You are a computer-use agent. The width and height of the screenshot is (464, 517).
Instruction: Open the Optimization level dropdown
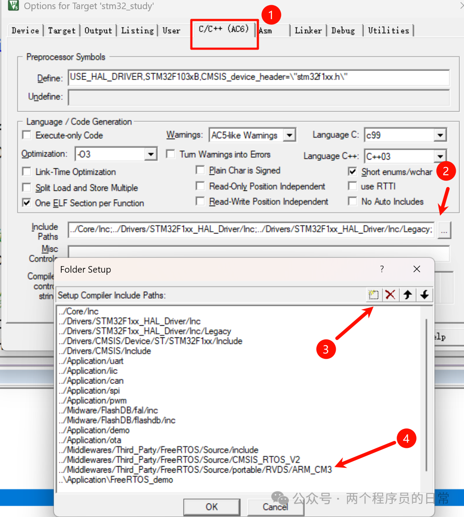point(151,154)
